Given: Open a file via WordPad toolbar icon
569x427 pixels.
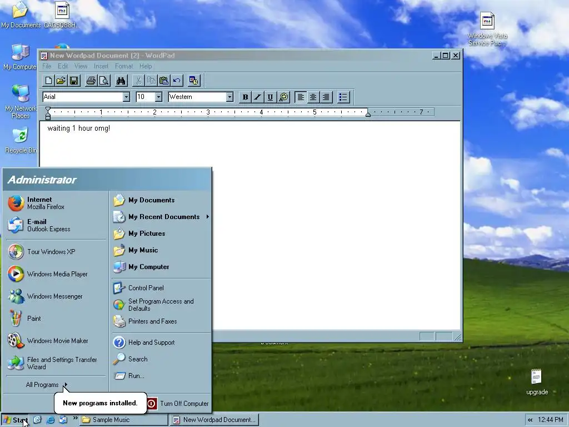Looking at the screenshot, I should pyautogui.click(x=61, y=81).
